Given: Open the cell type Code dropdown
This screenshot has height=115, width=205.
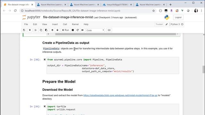Looking at the screenshot, I should [x=95, y=30].
